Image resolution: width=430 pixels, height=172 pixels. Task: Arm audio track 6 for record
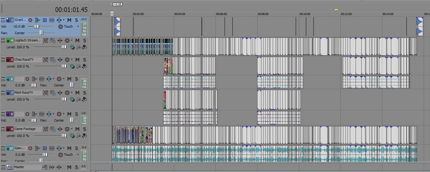(x=27, y=79)
